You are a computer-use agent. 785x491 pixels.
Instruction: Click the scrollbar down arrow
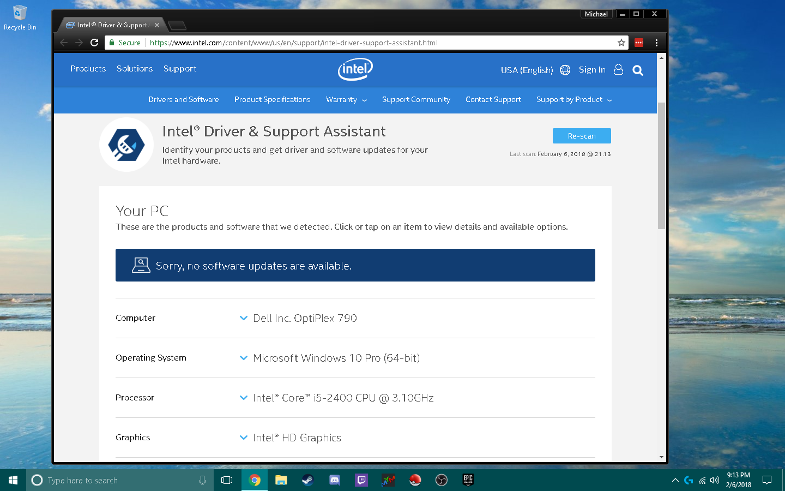pyautogui.click(x=661, y=457)
